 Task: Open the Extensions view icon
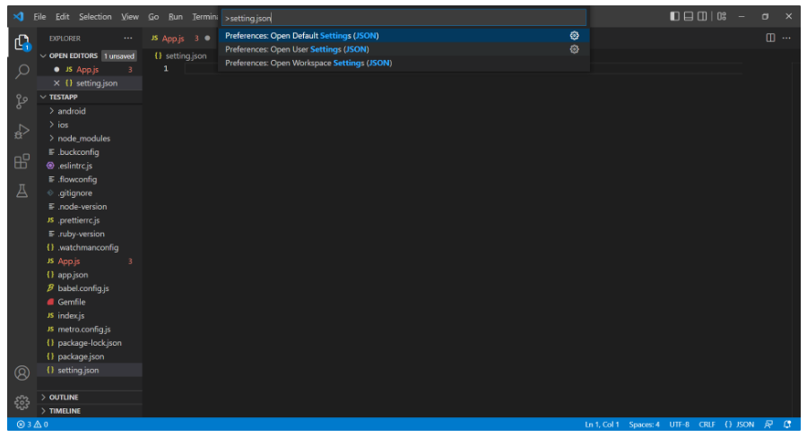[x=22, y=161]
